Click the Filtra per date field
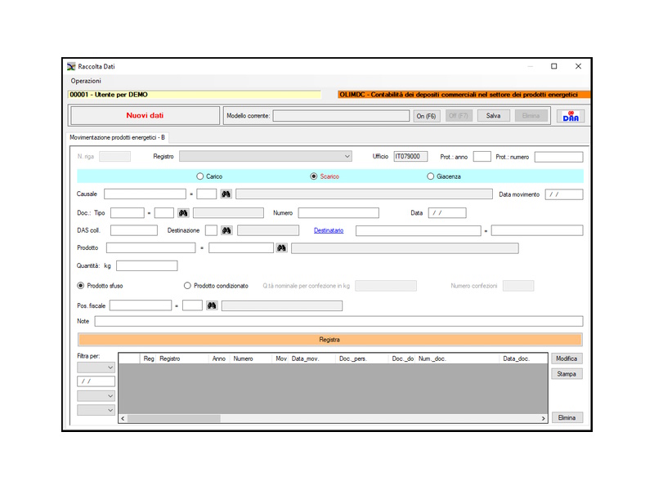The height and width of the screenshot is (490, 654). 96,381
